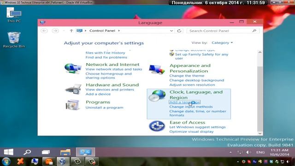Open View network status and tasks
Screen dimensions: 295x166
114,69
